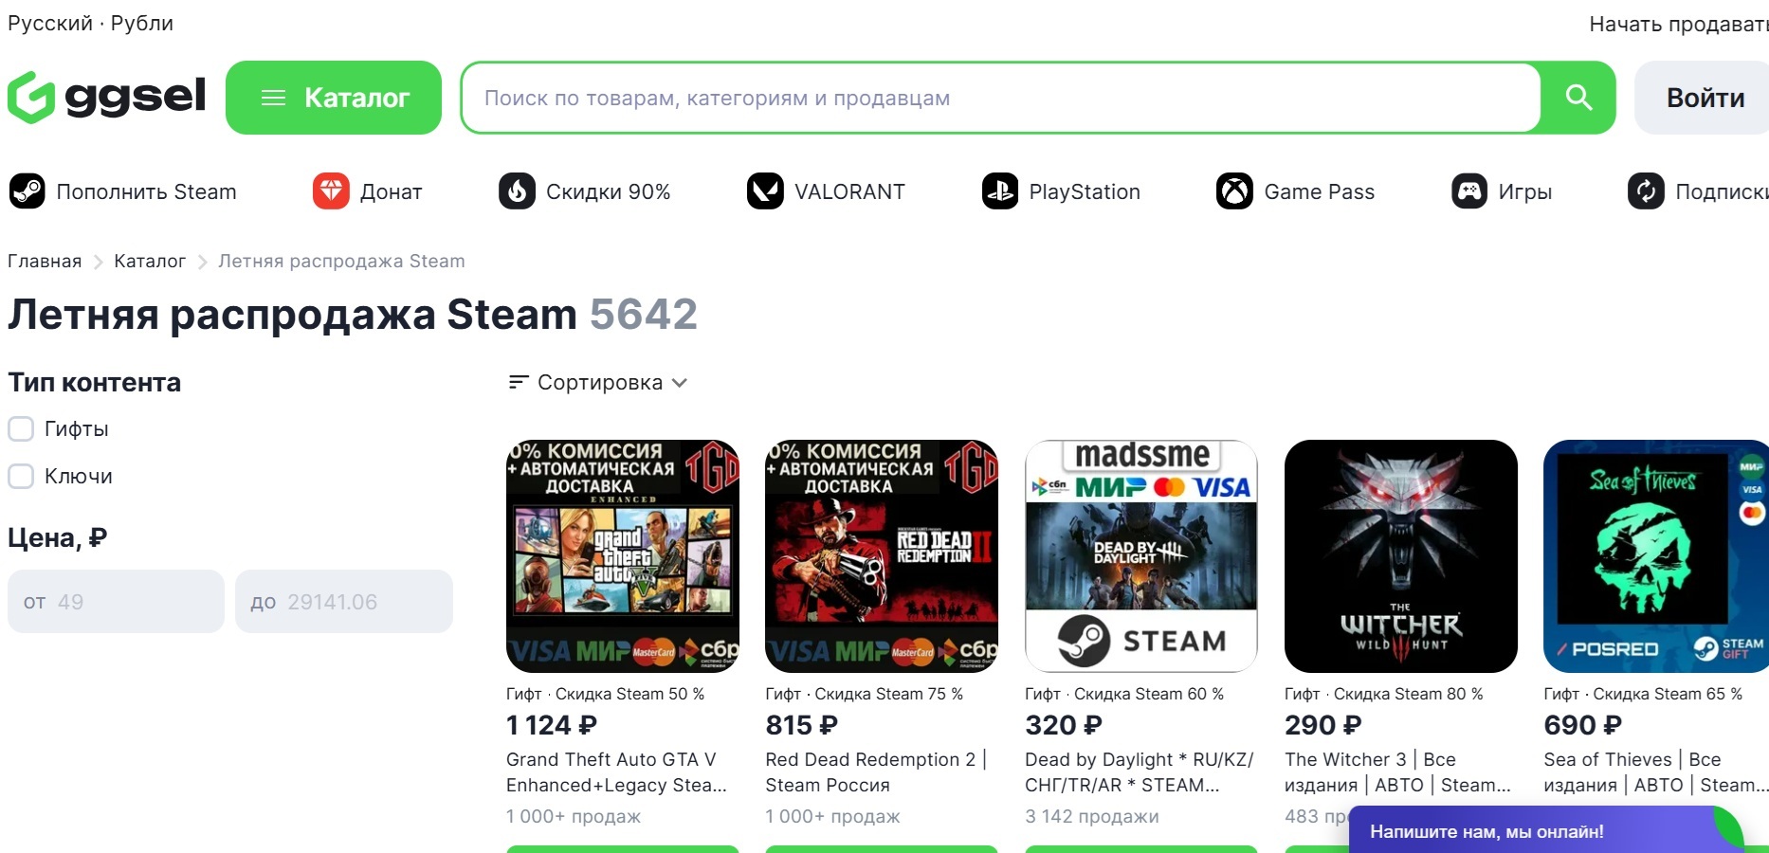Click the 290 ₽ price
This screenshot has width=1769, height=853.
[1323, 725]
